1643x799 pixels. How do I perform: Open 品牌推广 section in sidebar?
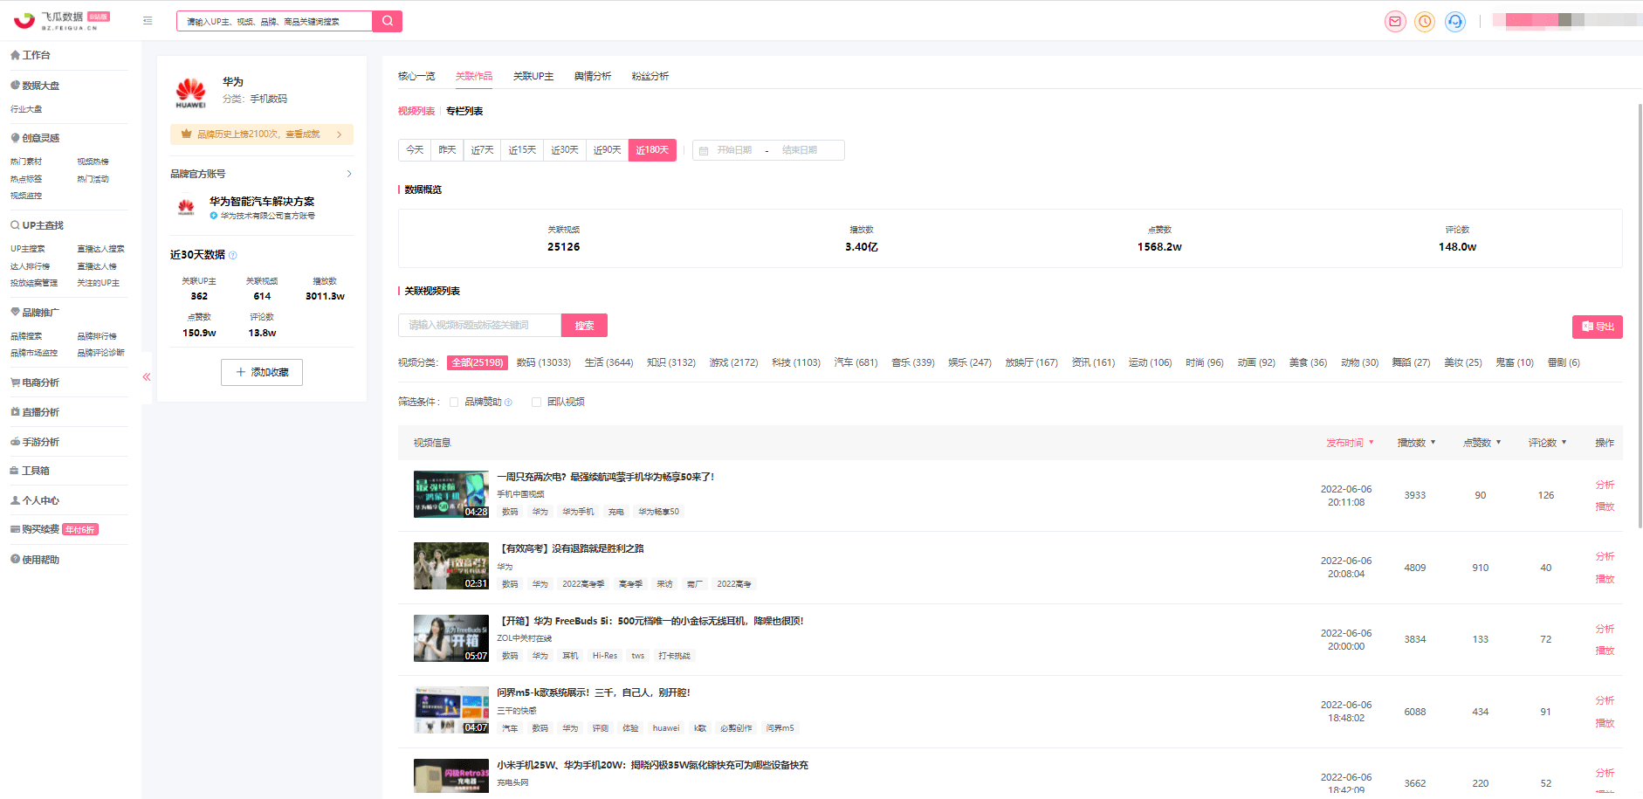point(36,313)
